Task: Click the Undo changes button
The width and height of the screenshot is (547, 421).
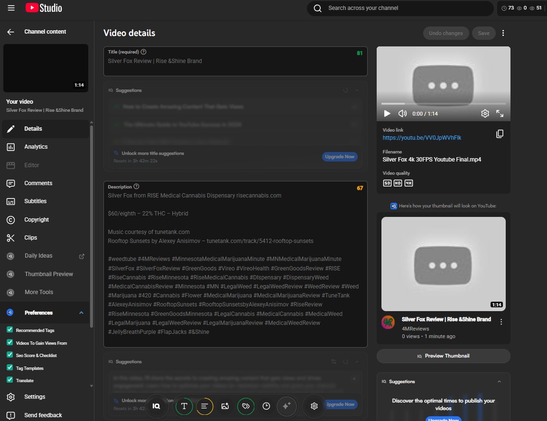Action: point(446,33)
